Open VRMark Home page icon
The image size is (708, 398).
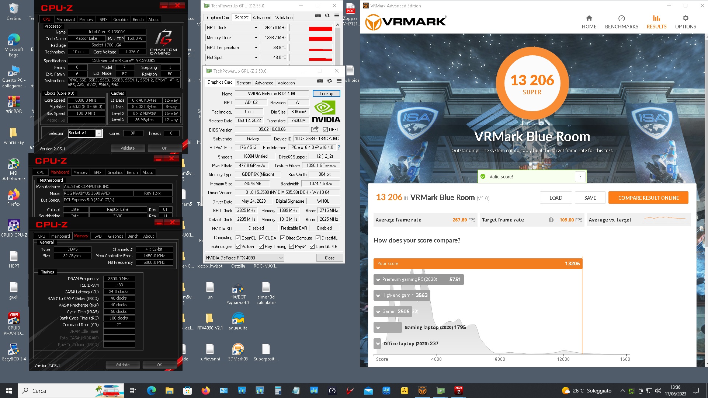(x=589, y=18)
